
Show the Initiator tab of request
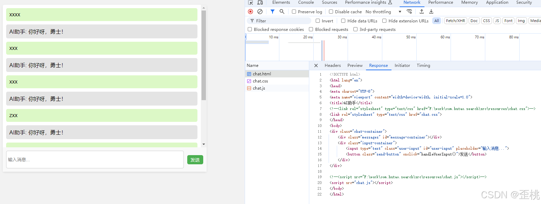point(402,66)
